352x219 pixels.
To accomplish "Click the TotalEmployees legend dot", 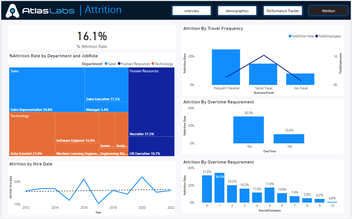I will point(316,36).
